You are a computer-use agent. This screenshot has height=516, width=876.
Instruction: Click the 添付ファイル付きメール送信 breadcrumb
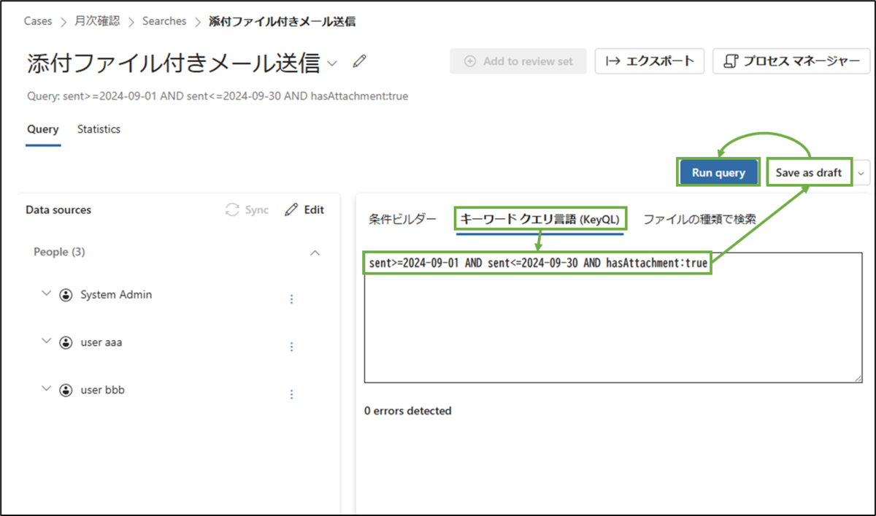282,21
